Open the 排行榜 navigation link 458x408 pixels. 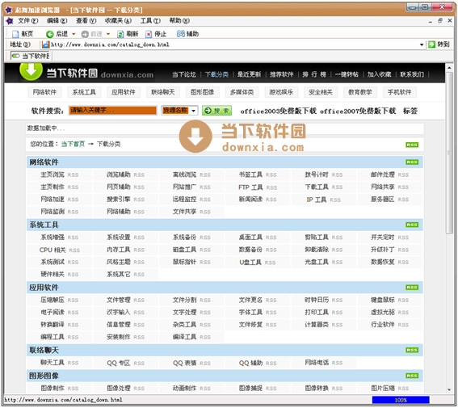[x=314, y=74]
